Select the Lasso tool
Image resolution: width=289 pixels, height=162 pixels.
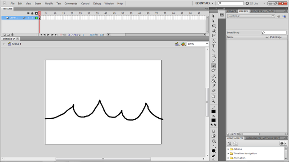[214, 36]
